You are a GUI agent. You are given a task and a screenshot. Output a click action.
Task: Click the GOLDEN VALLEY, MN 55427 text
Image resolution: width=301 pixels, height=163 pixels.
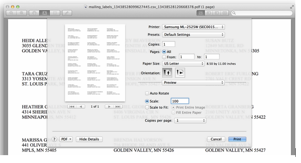236,150
